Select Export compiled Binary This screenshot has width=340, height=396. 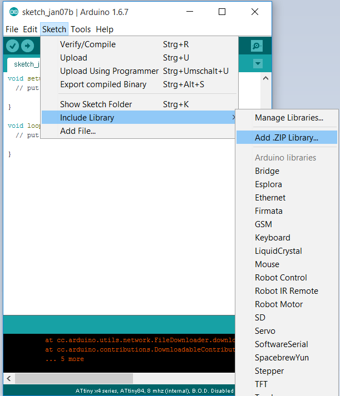(x=139, y=84)
